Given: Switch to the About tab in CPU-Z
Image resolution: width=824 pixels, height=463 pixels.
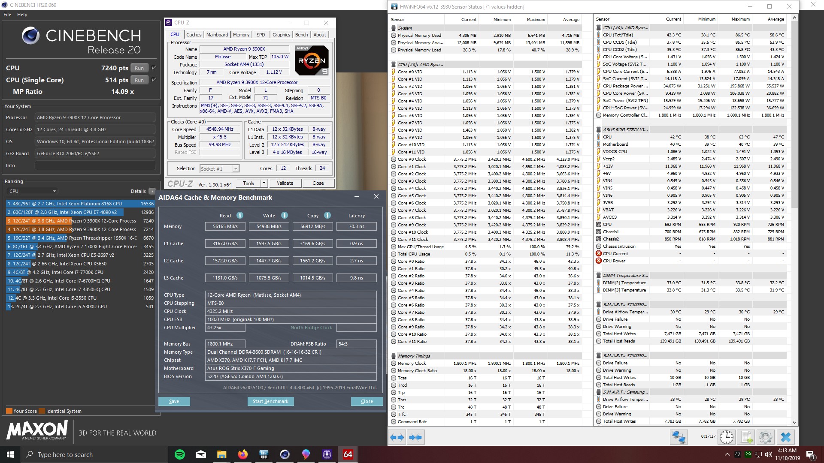Looking at the screenshot, I should [320, 35].
